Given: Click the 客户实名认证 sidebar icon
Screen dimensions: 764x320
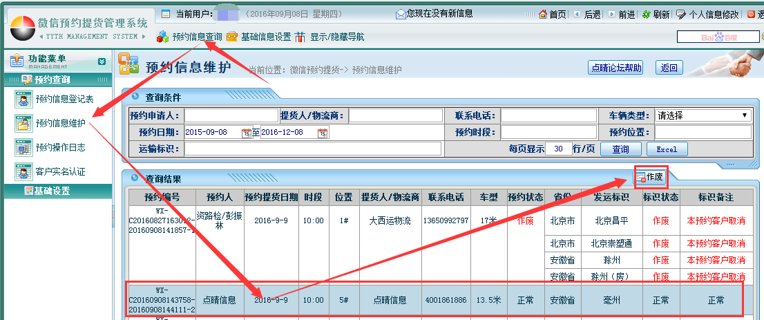Looking at the screenshot, I should coord(23,171).
